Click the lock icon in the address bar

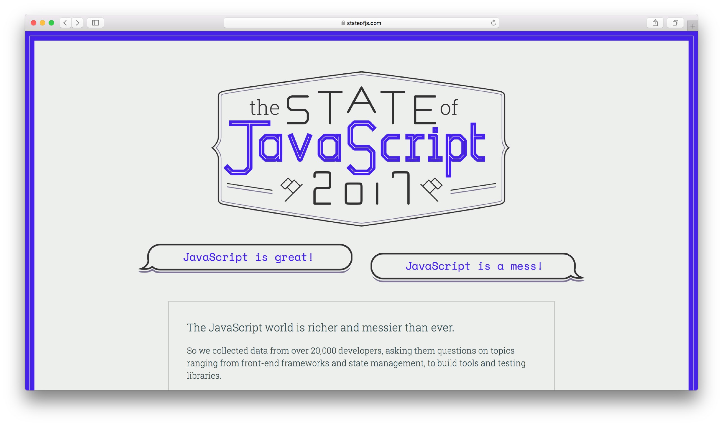[x=343, y=23]
